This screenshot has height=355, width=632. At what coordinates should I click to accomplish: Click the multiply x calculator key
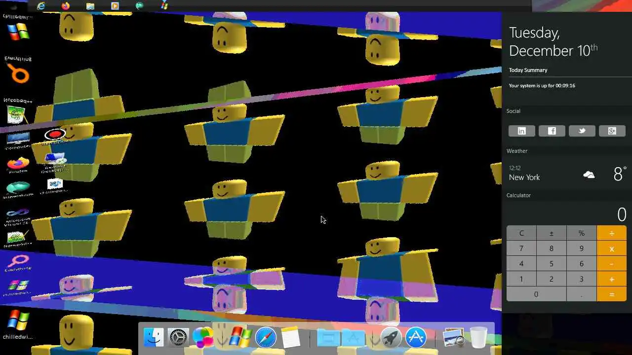(x=612, y=248)
